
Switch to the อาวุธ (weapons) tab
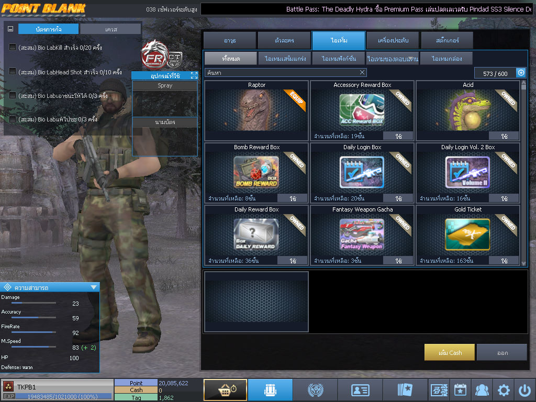point(230,40)
